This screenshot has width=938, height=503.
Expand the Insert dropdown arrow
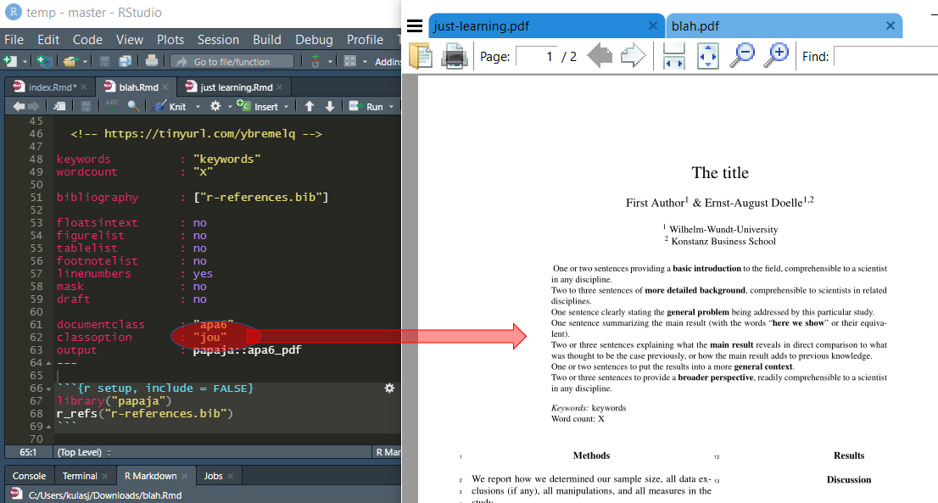(286, 107)
